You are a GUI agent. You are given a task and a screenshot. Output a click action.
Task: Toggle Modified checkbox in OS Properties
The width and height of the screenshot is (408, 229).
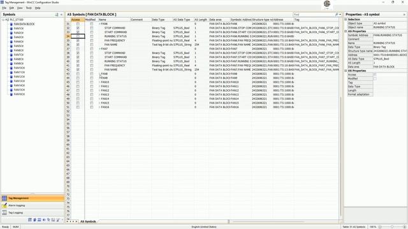pos(375,79)
